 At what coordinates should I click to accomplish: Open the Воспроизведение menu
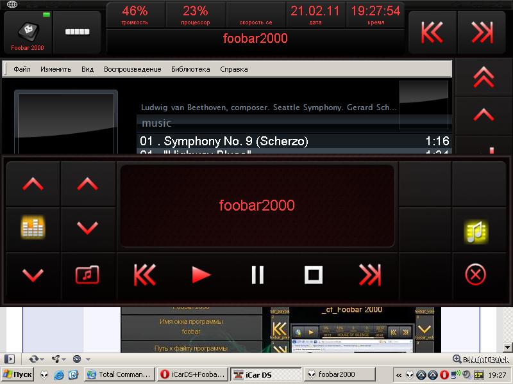click(132, 69)
